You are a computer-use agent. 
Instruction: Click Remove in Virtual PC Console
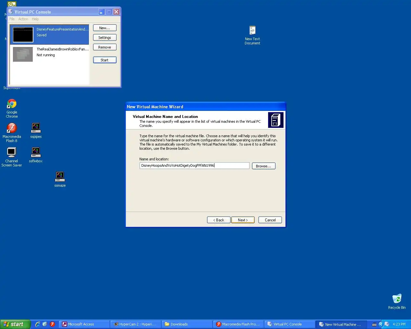click(x=105, y=47)
